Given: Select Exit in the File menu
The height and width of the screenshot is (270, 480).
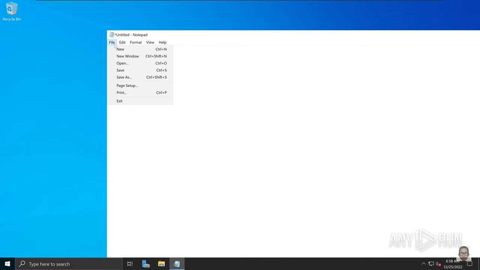Looking at the screenshot, I should [x=140, y=101].
